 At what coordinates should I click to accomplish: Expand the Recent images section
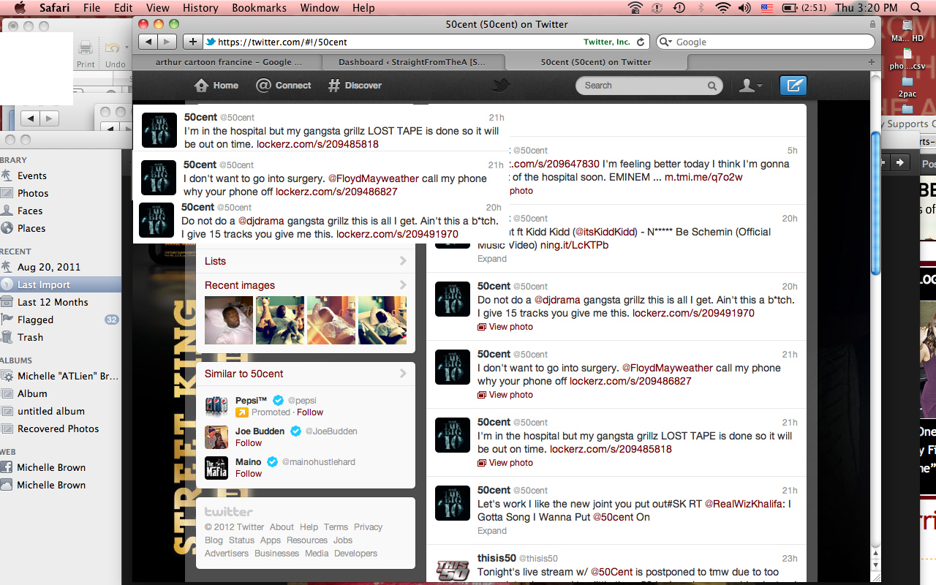[403, 285]
